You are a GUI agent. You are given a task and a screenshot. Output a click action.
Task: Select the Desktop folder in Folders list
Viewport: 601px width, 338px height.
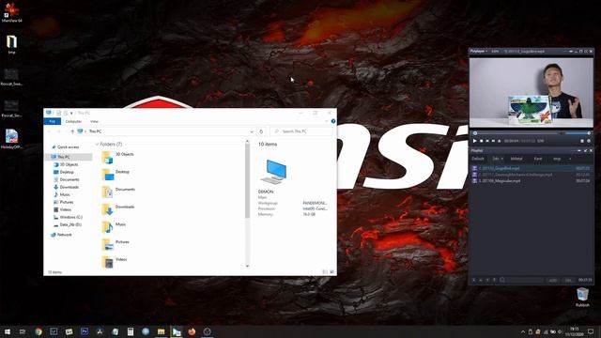click(x=116, y=175)
